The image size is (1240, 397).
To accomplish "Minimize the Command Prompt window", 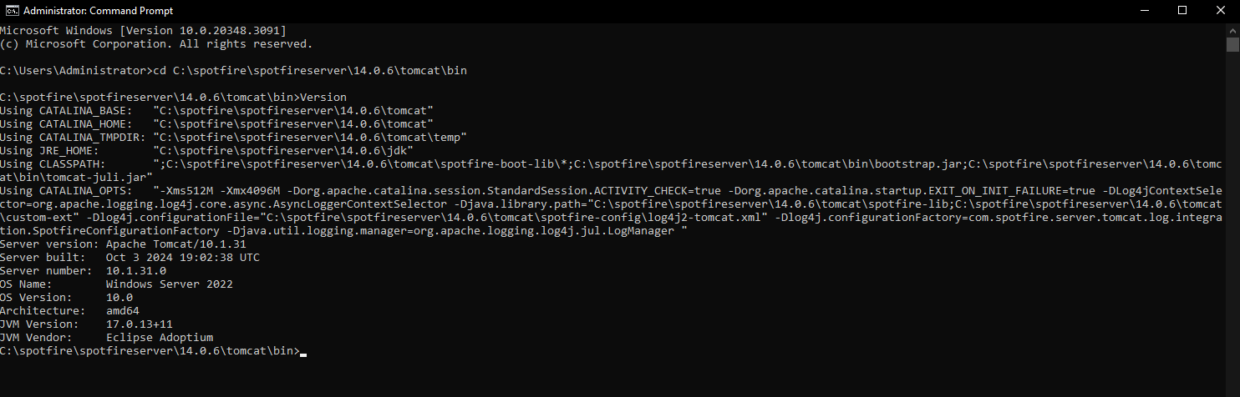I will point(1144,11).
